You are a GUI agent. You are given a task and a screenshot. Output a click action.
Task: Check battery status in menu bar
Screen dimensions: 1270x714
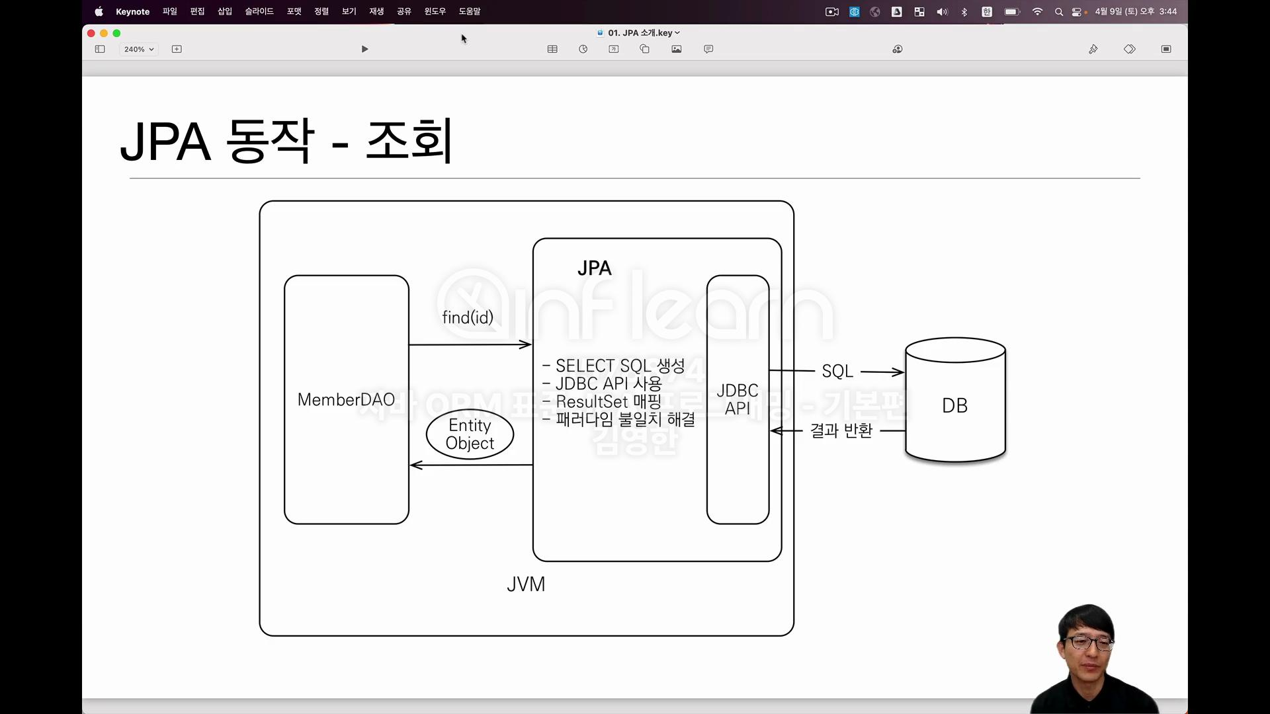1012,11
